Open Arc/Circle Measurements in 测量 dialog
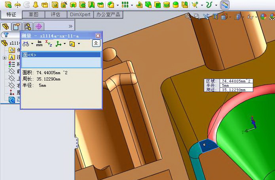Image resolution: width=275 pixels, height=180 pixels. click(x=26, y=44)
